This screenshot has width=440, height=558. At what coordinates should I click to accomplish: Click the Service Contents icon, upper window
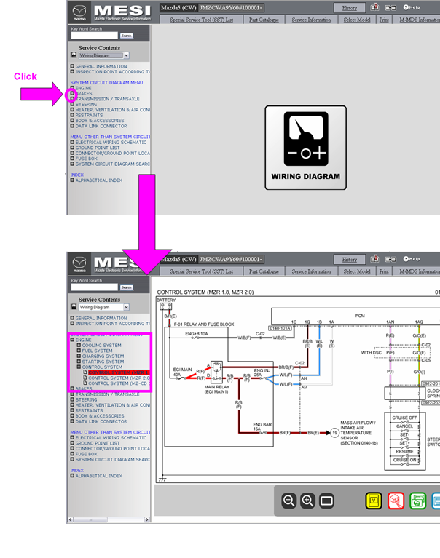[74, 55]
